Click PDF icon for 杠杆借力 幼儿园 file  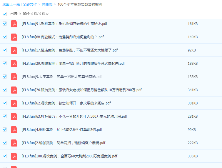coord(14,117)
